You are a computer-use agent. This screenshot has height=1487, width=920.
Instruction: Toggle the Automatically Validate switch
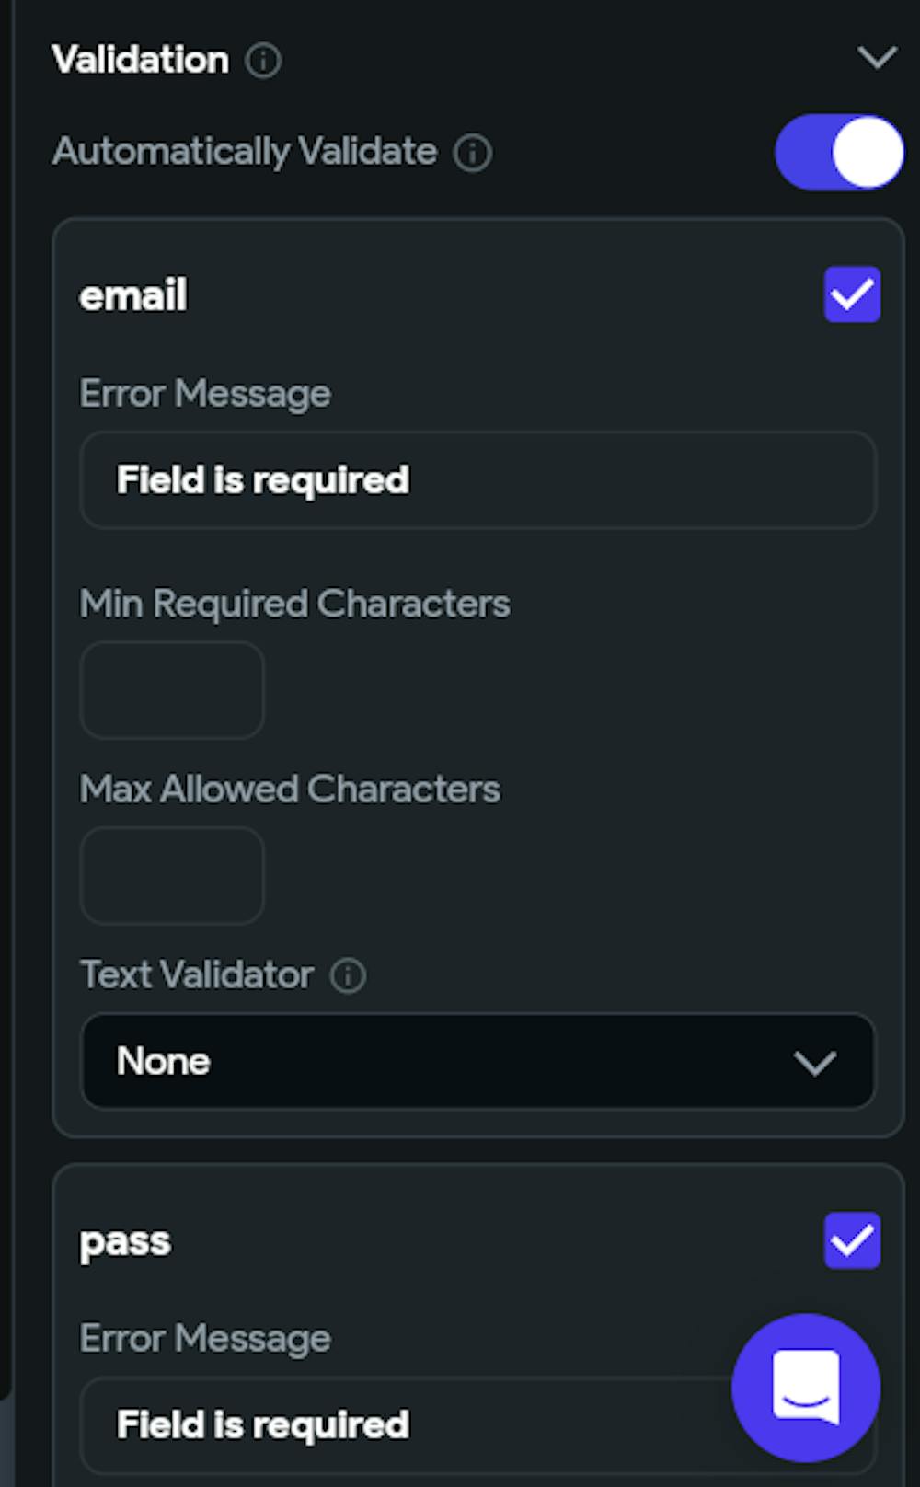839,153
